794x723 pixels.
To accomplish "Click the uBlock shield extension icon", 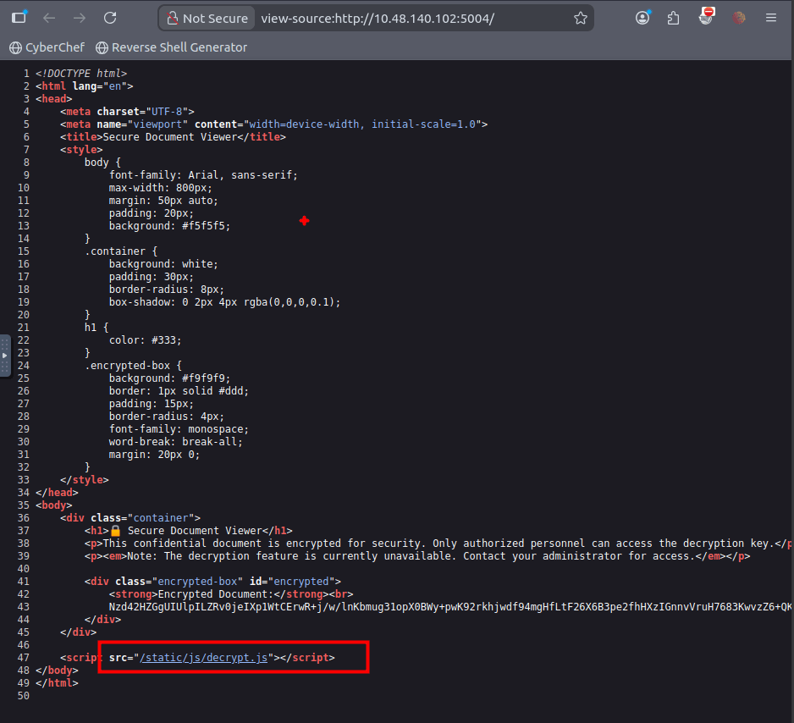I will [707, 17].
